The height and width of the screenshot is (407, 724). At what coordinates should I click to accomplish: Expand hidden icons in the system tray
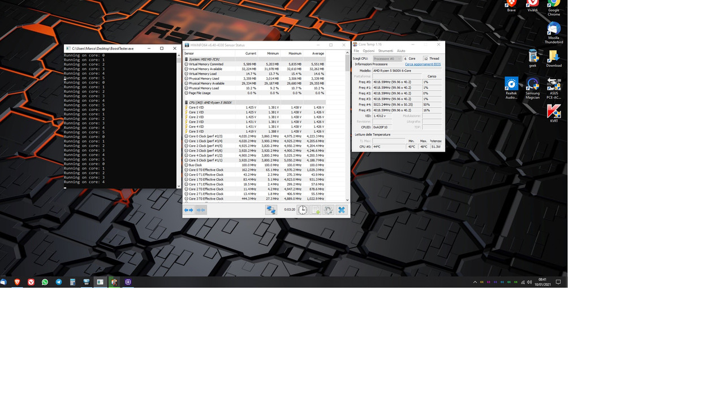[475, 282]
